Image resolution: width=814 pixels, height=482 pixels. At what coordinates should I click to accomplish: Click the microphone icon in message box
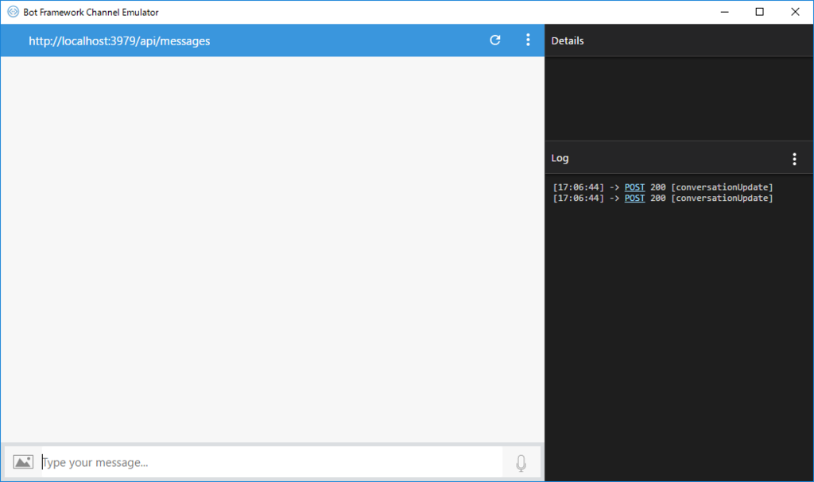coord(521,462)
